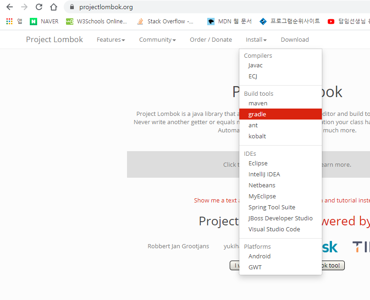Click the browser forward arrow
This screenshot has width=370, height=300.
pyautogui.click(x=24, y=7)
